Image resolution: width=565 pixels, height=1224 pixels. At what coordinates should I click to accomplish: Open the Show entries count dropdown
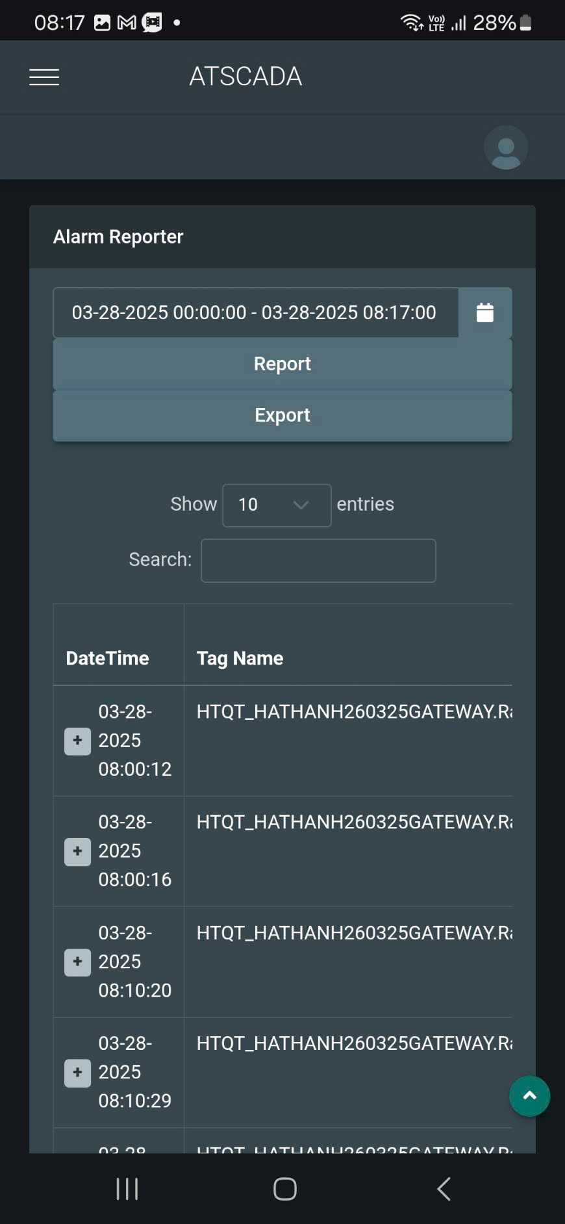pos(277,505)
